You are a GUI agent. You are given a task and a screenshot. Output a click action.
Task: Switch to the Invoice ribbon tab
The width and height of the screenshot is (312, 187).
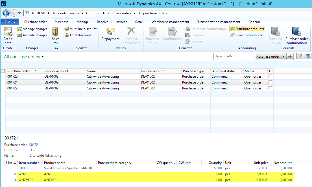pyautogui.click(x=122, y=22)
